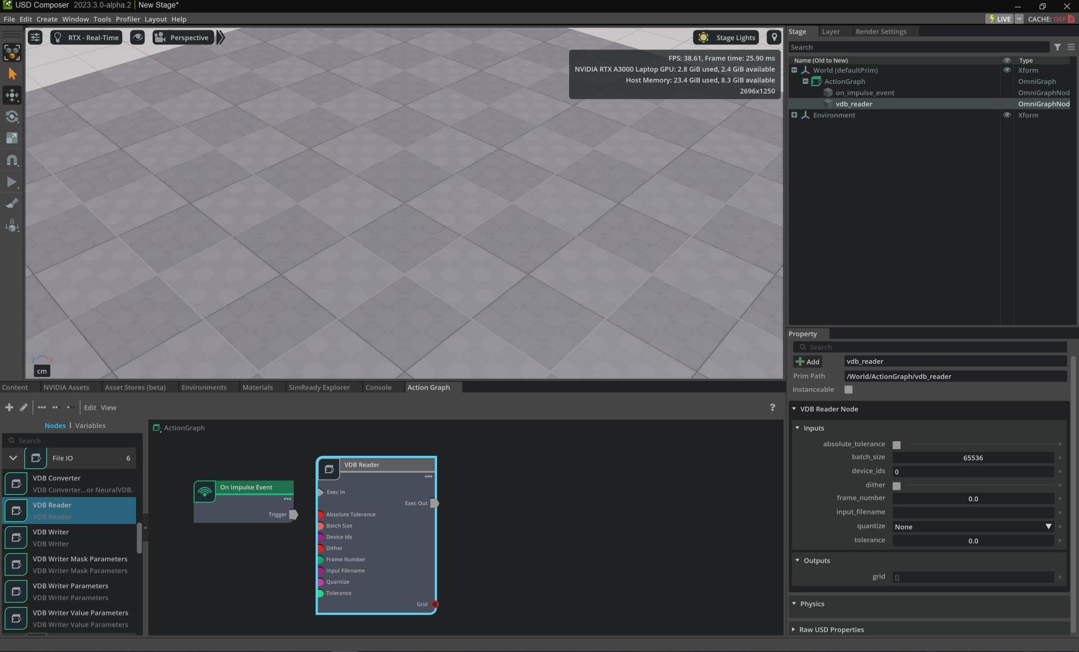Viewport: 1079px width, 652px height.
Task: Open Action Graph help question mark
Action: pyautogui.click(x=772, y=407)
